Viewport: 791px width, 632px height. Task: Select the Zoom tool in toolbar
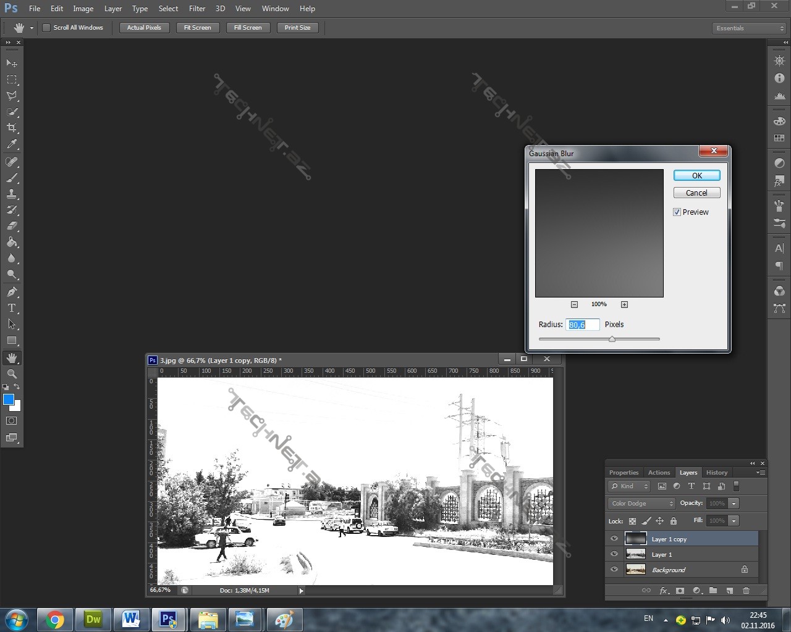12,374
